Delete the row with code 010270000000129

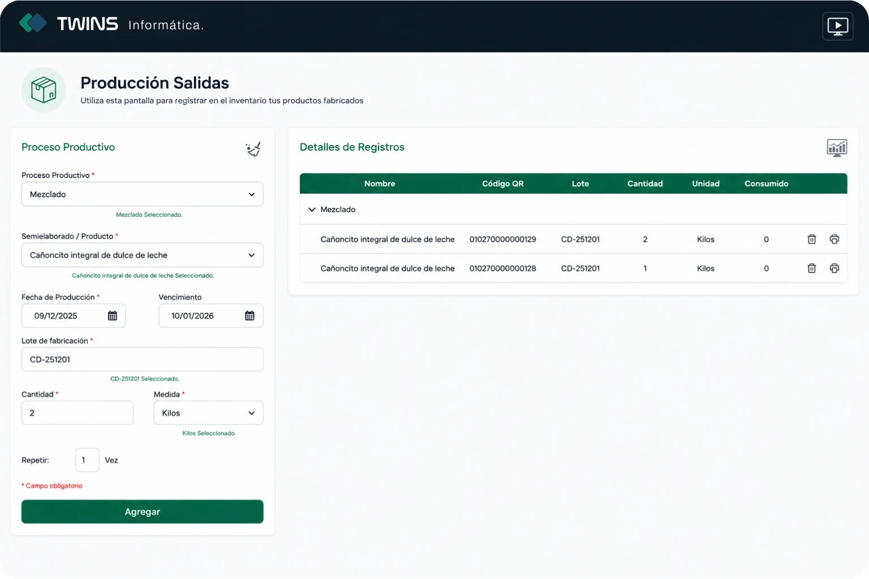[811, 239]
